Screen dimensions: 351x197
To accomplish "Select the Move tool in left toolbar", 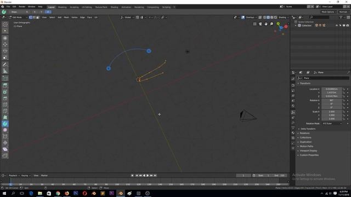I will click(5, 44).
